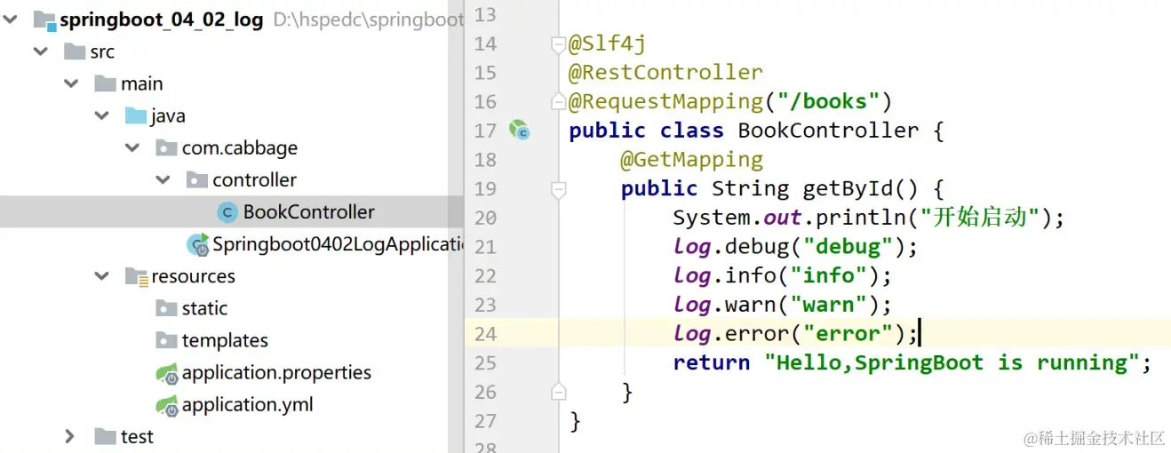Click line number 13 in gutter
1171x453 pixels.
[x=486, y=15]
